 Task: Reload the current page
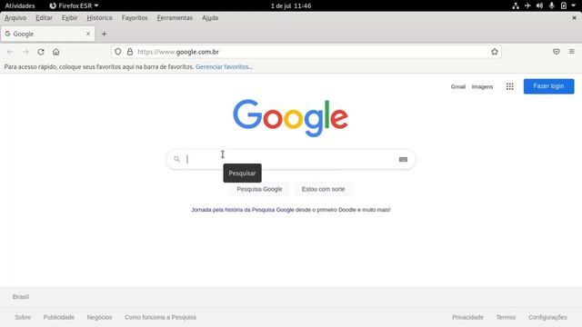41,52
